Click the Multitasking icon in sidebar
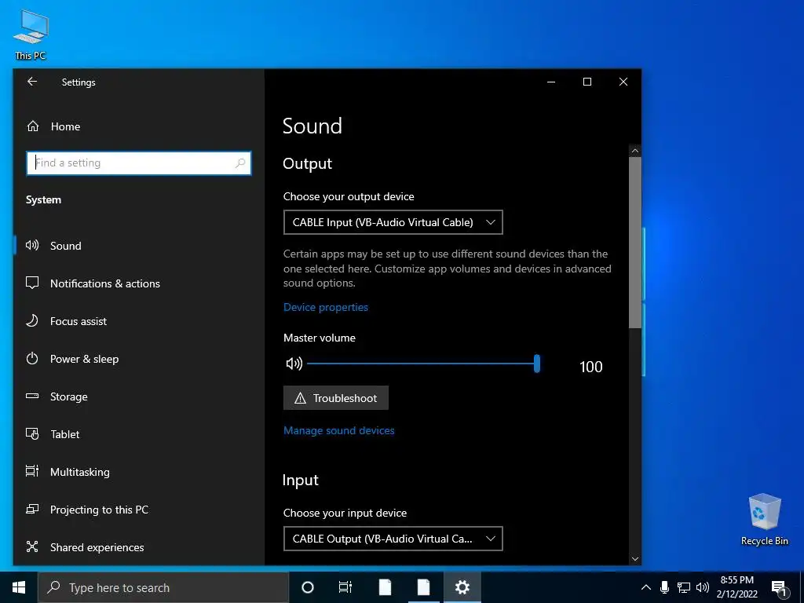 32,471
